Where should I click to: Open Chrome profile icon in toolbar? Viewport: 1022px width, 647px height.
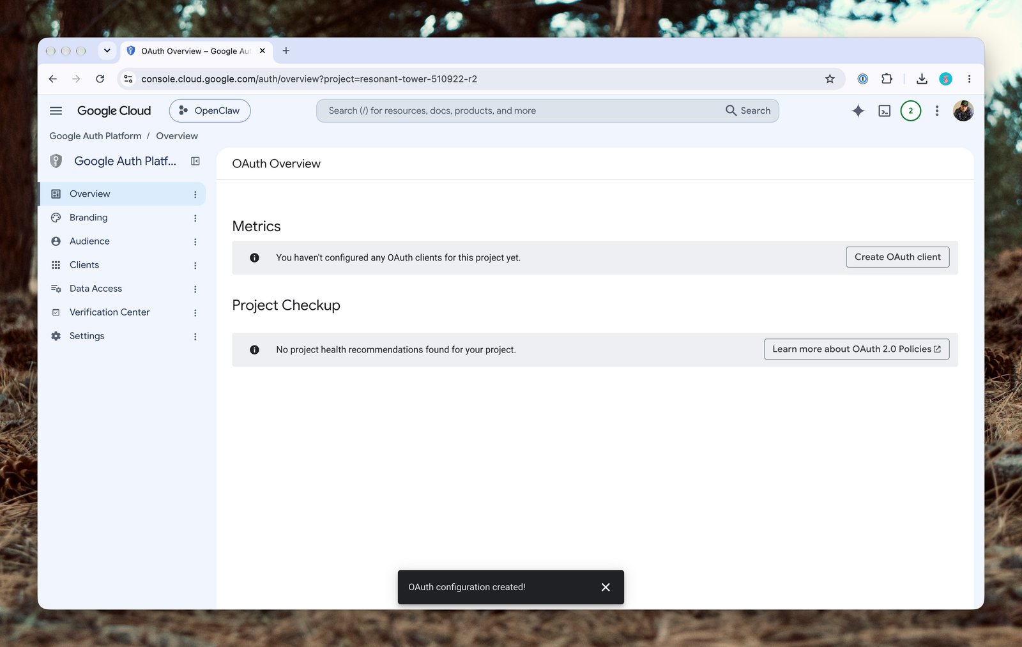tap(945, 79)
